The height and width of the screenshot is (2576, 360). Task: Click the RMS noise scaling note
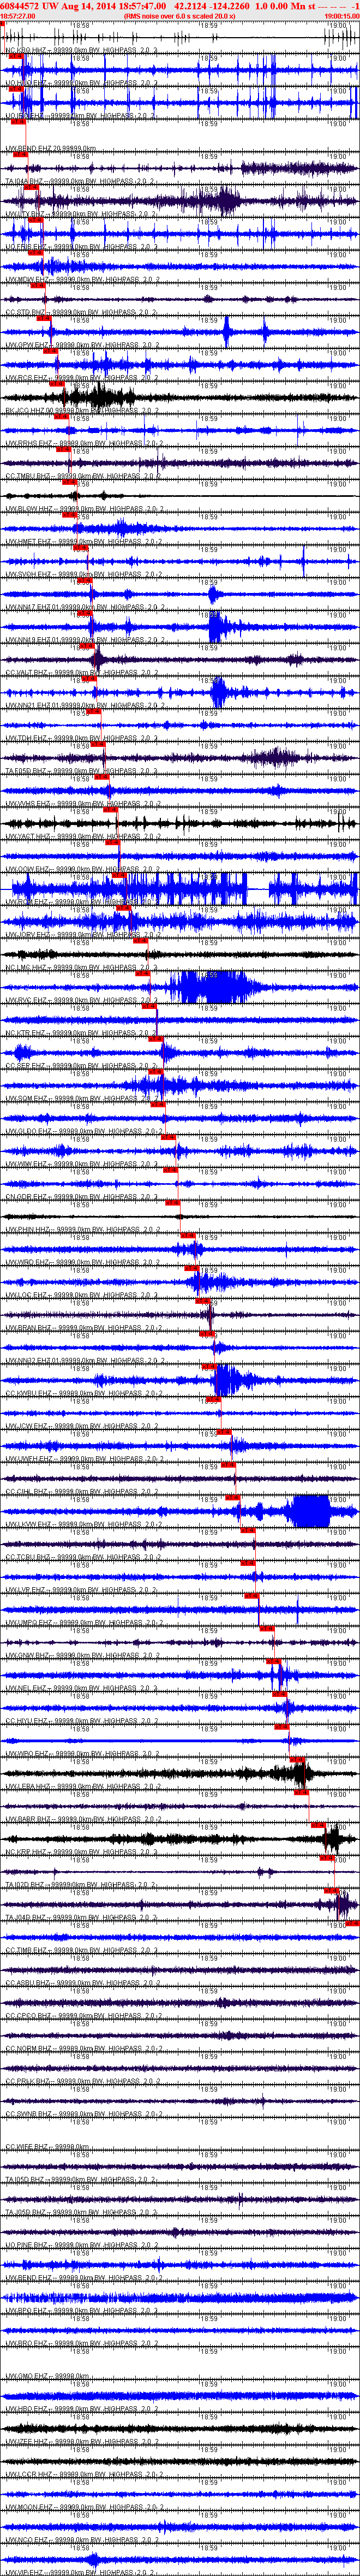(x=180, y=16)
